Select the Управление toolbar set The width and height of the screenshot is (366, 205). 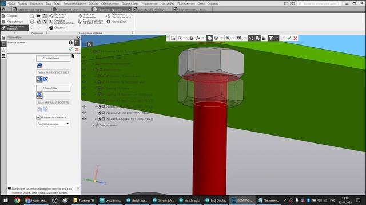coord(14,22)
